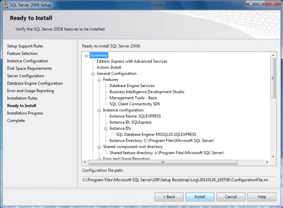Click the Install button
283x208 pixels.
click(200, 197)
